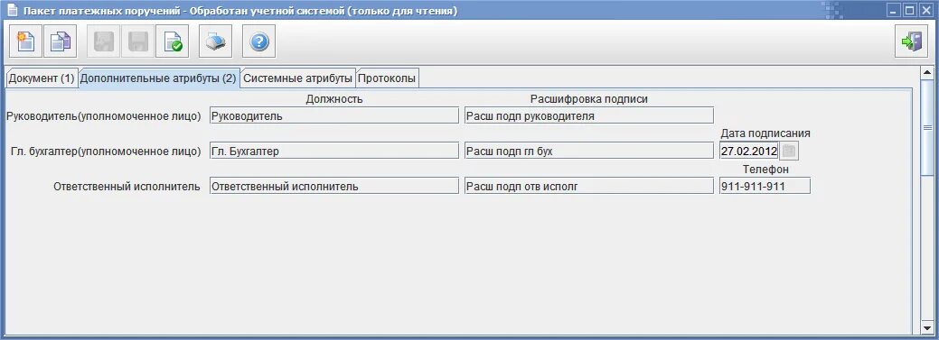Click the Дата подписания label
939x340 pixels.
[765, 133]
